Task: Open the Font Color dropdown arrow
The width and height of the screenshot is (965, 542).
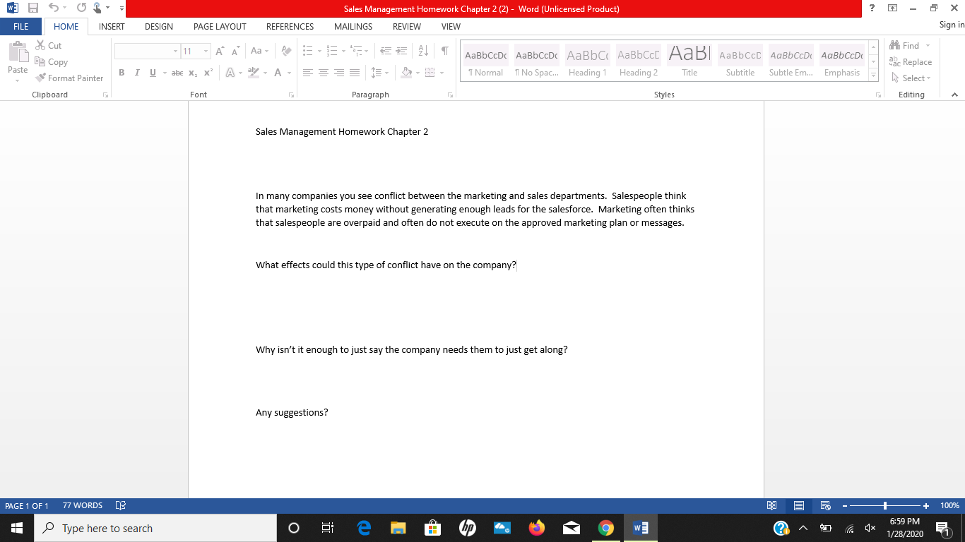Action: click(288, 73)
